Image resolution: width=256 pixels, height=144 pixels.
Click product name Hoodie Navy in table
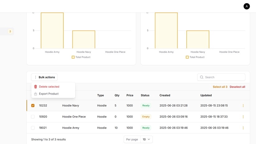point(71,105)
